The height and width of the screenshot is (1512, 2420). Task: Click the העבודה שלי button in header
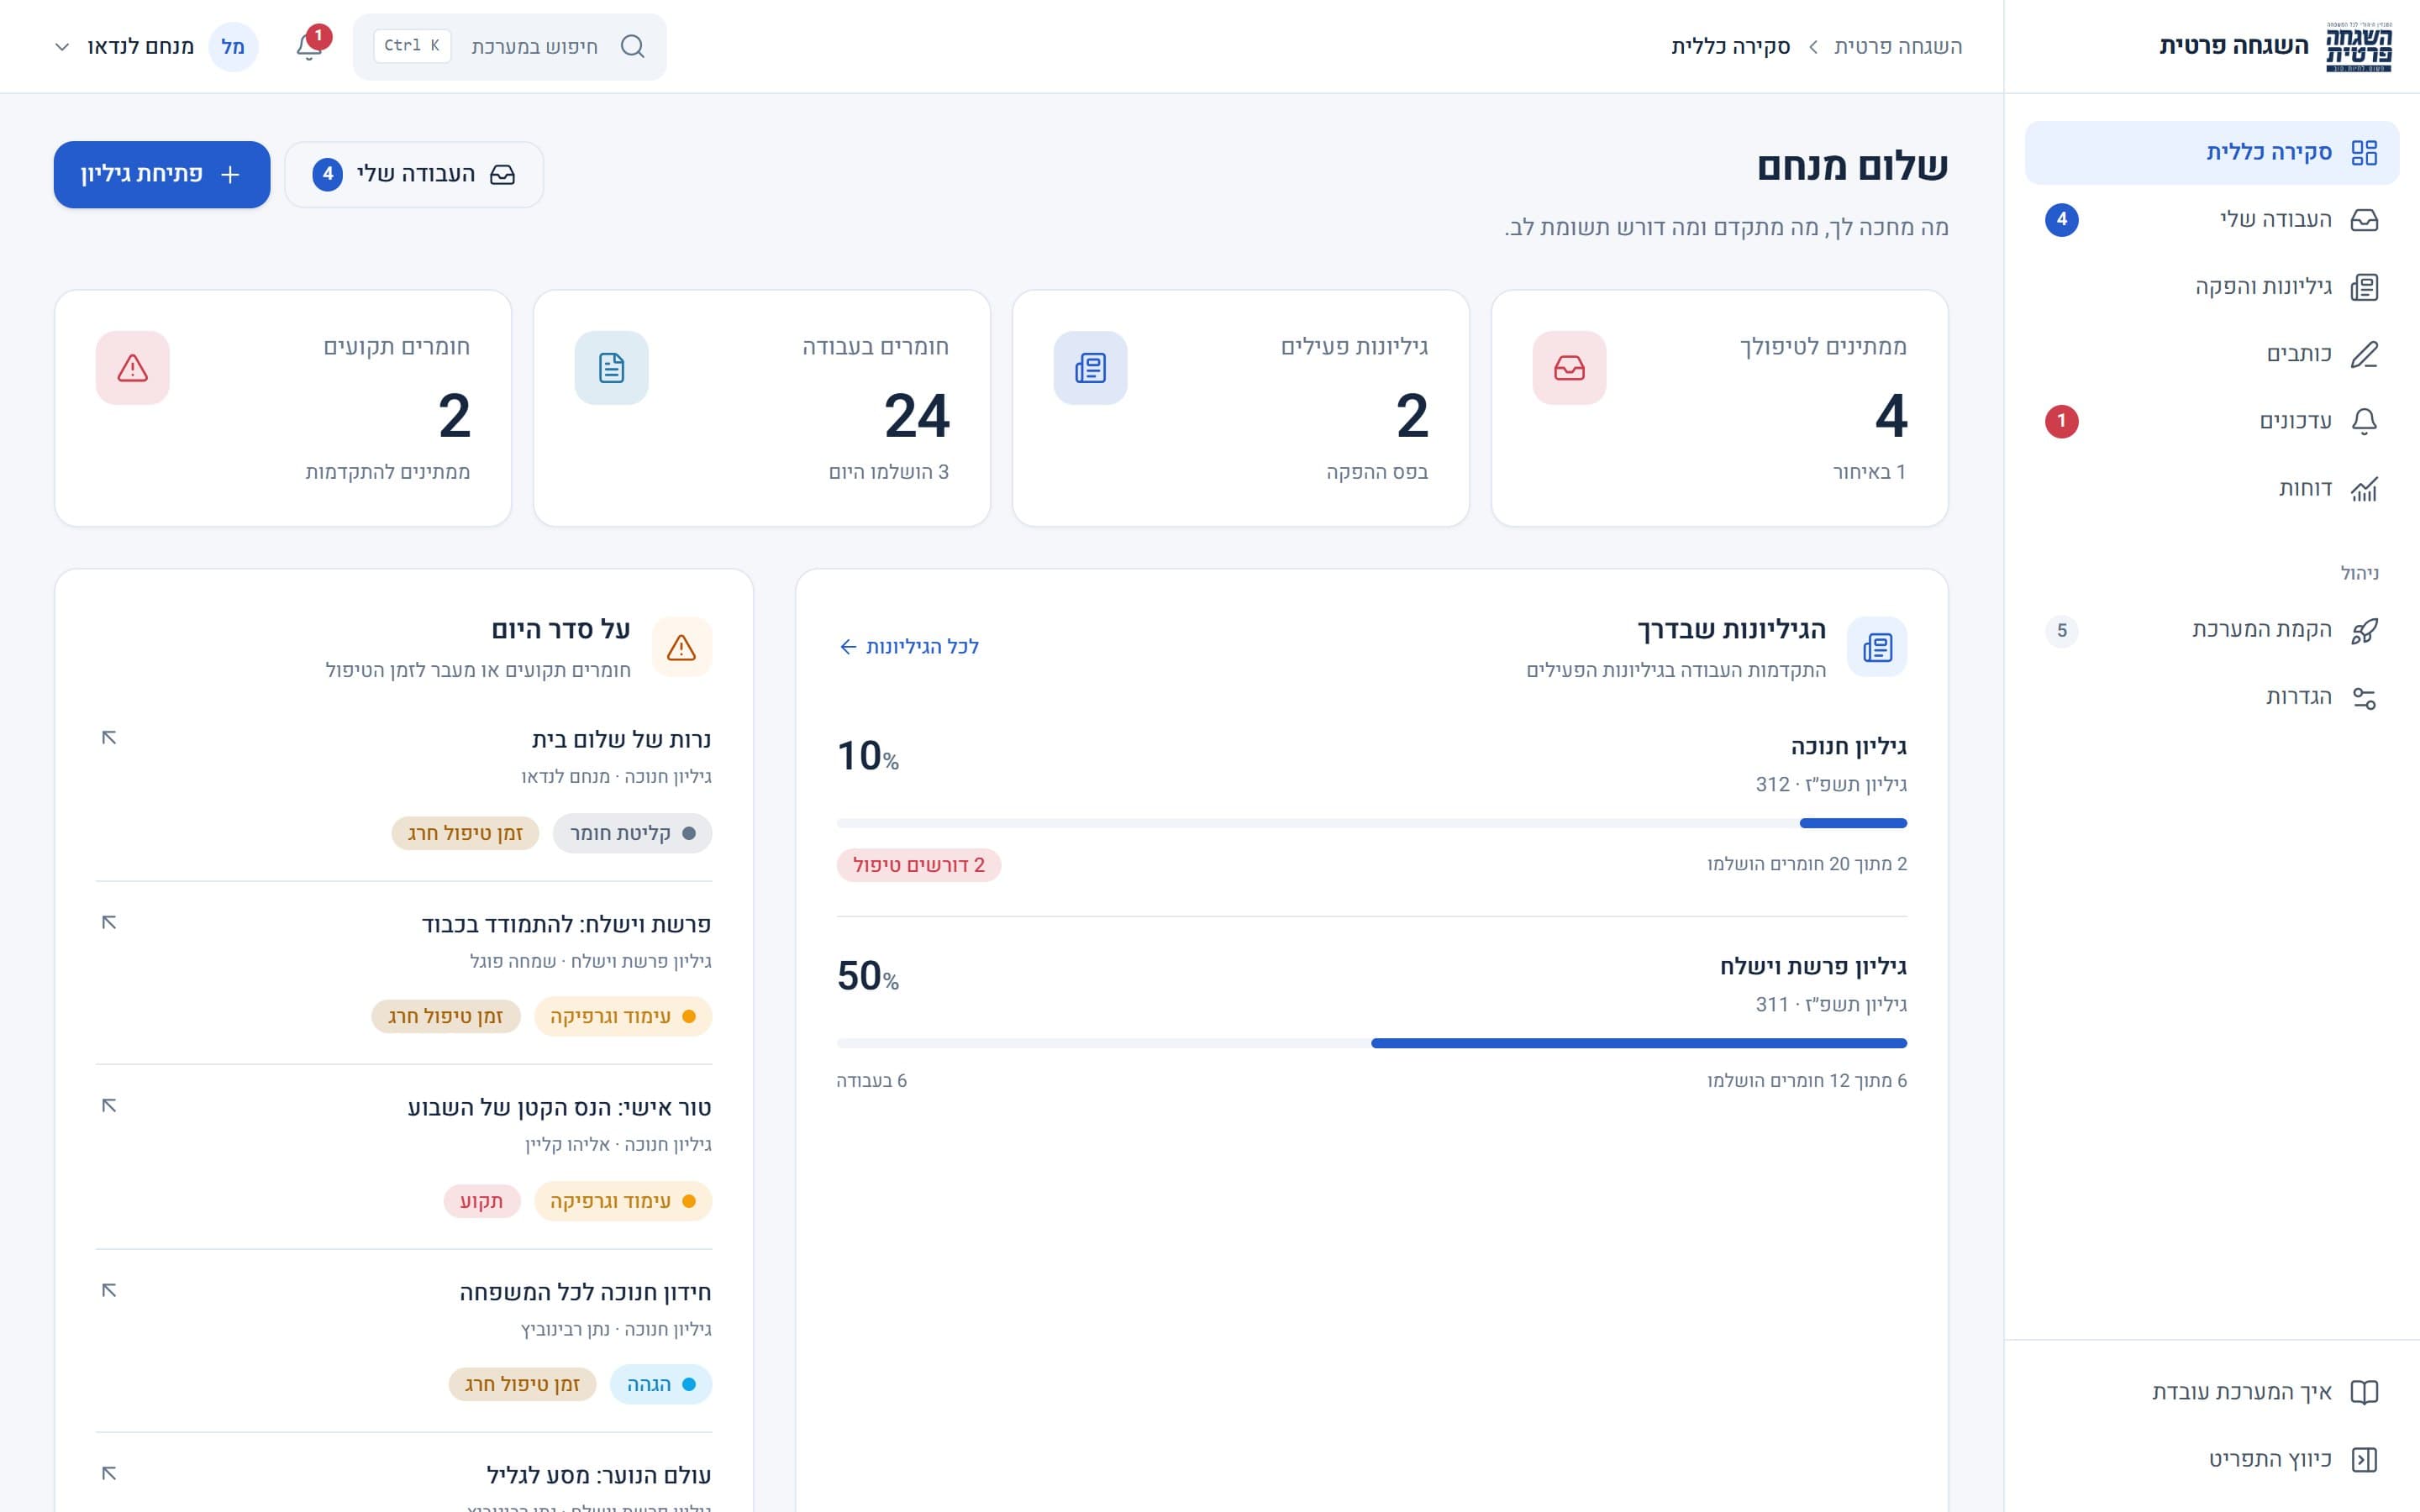click(414, 174)
